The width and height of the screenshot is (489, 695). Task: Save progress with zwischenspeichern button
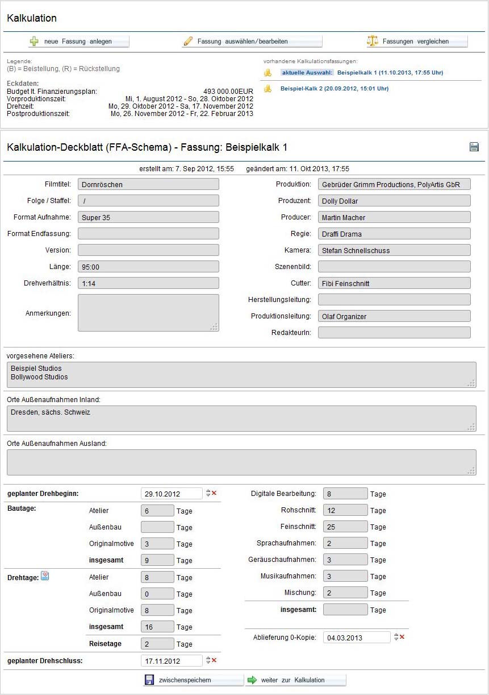[x=193, y=680]
